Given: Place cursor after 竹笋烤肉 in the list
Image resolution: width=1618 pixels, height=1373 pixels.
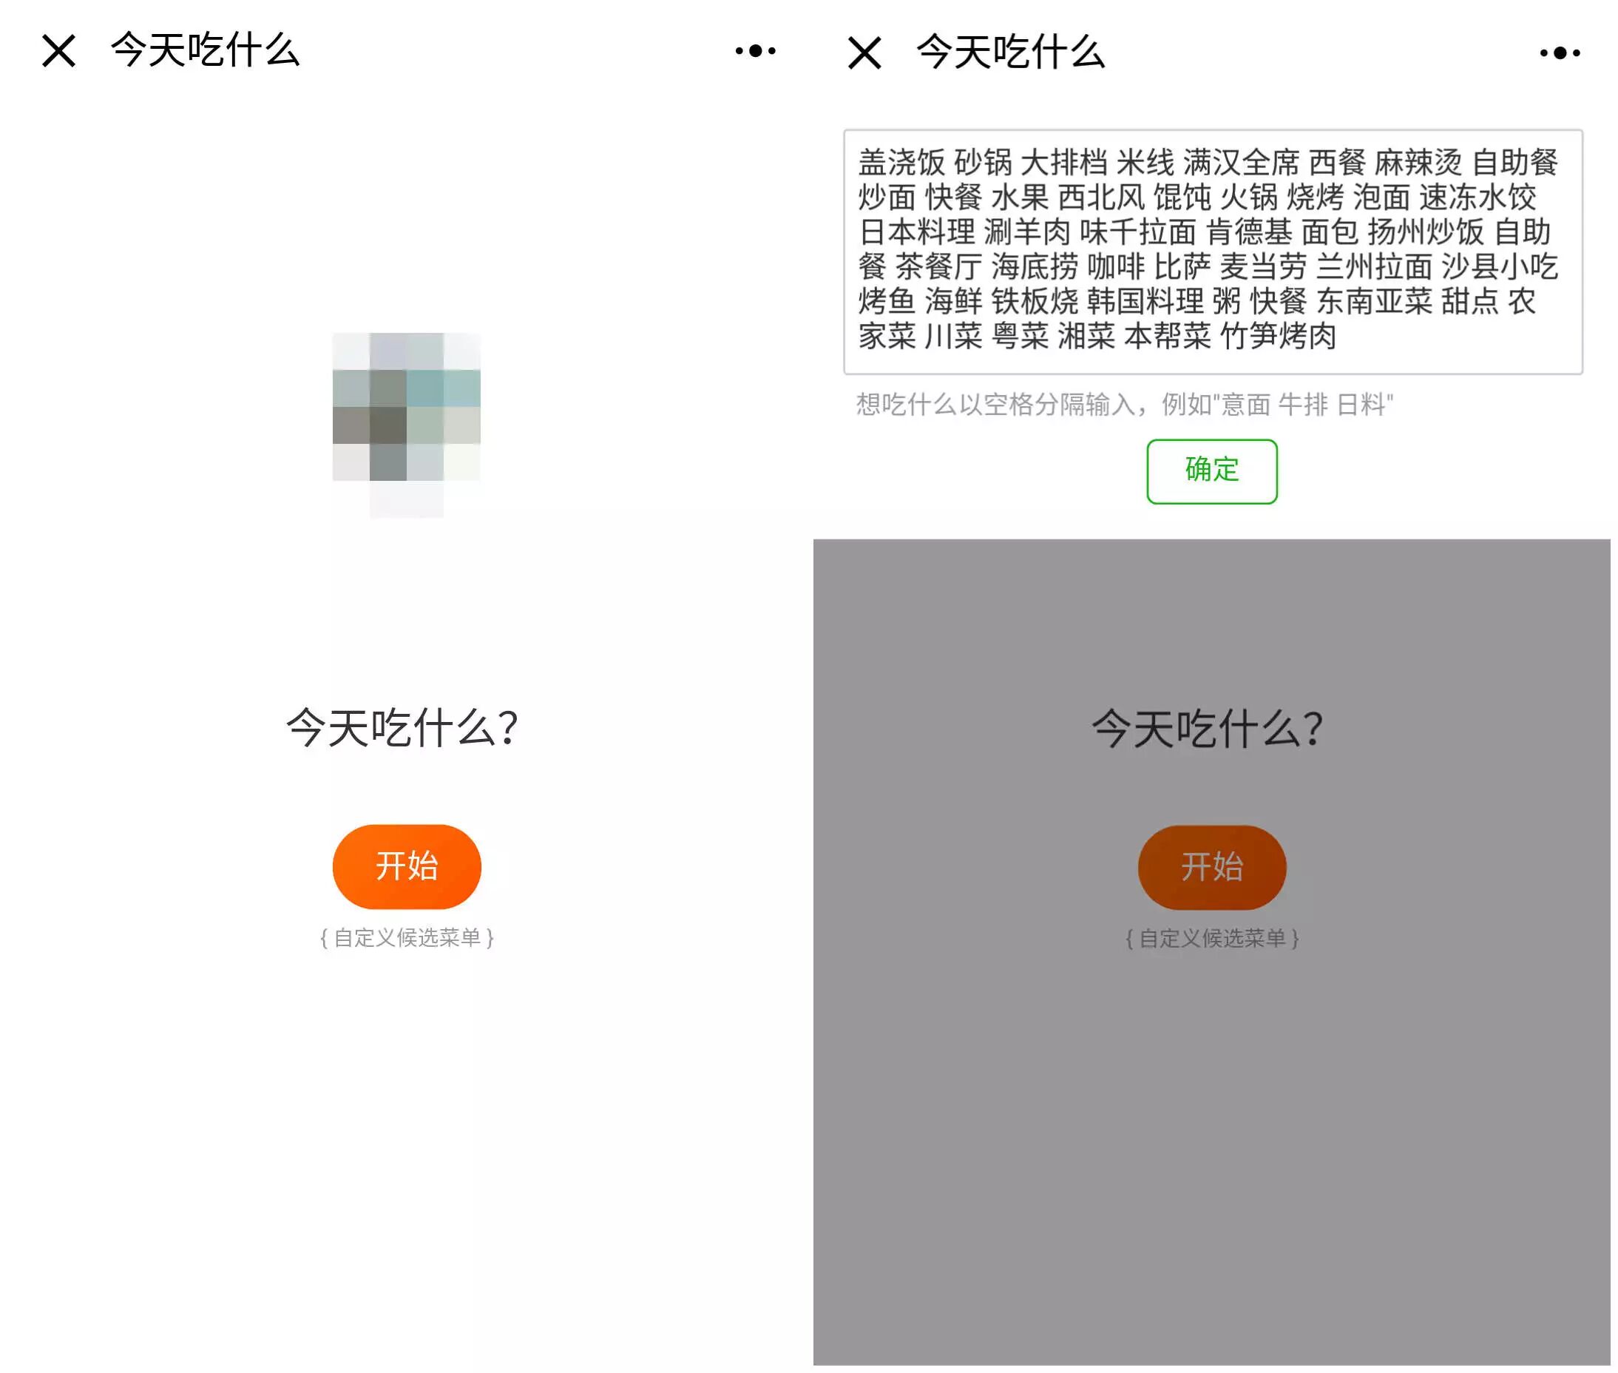Looking at the screenshot, I should click(1337, 337).
